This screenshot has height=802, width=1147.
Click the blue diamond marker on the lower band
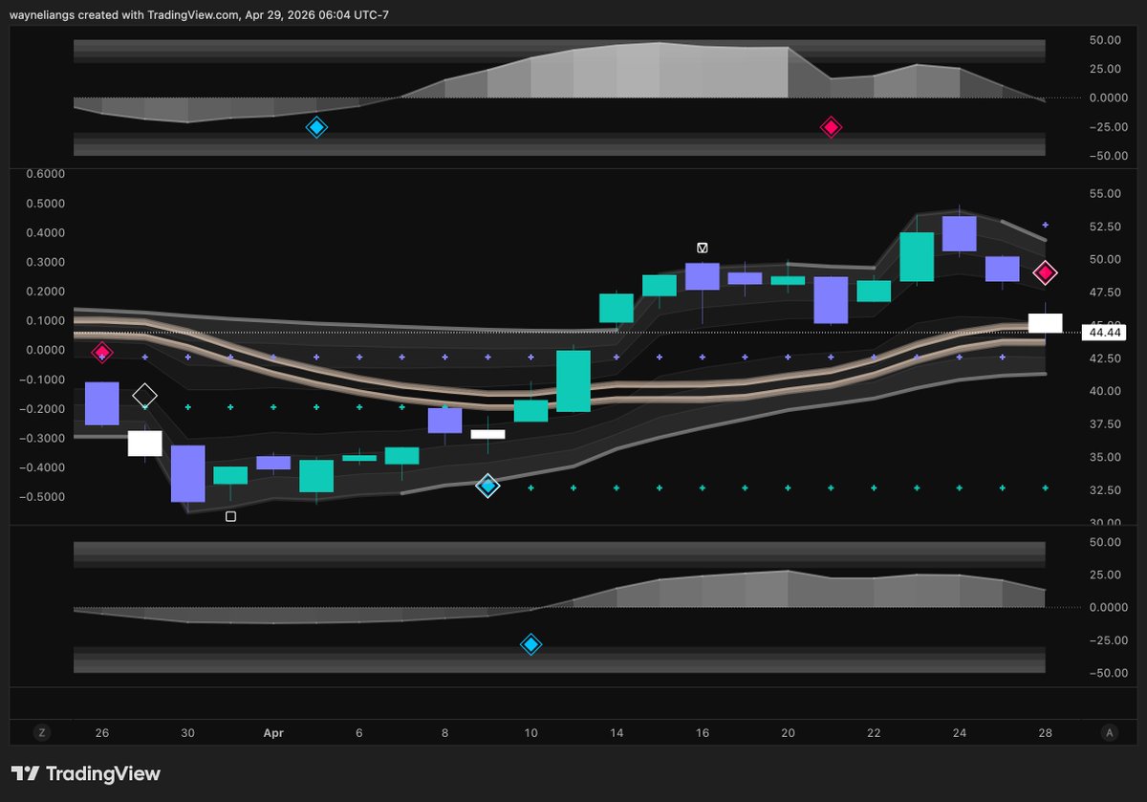[487, 486]
